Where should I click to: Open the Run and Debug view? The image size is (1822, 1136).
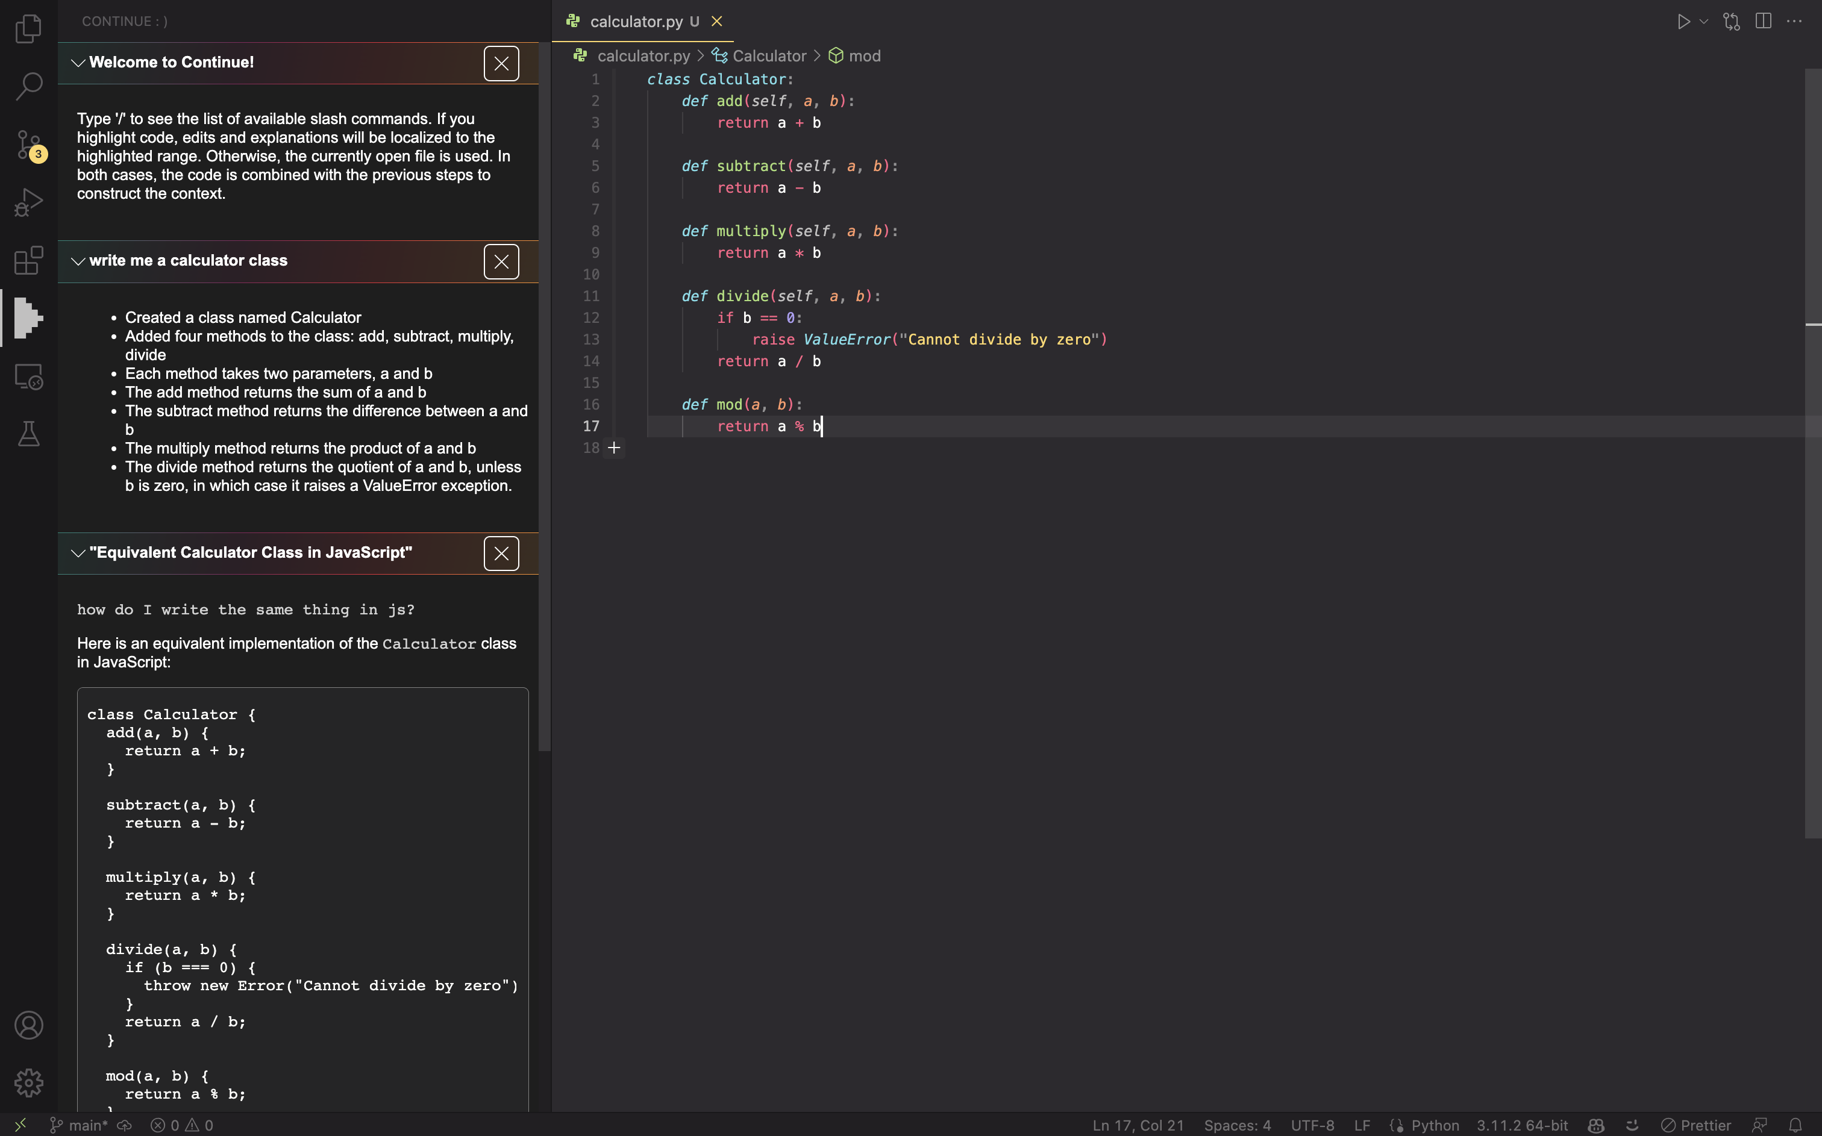pos(28,202)
